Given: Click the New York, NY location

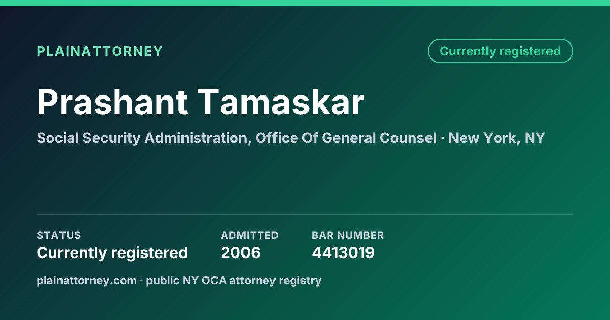Looking at the screenshot, I should (x=497, y=138).
